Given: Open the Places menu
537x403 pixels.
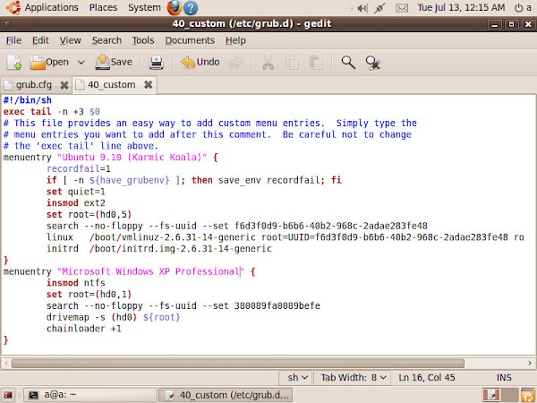Looking at the screenshot, I should pyautogui.click(x=103, y=7).
